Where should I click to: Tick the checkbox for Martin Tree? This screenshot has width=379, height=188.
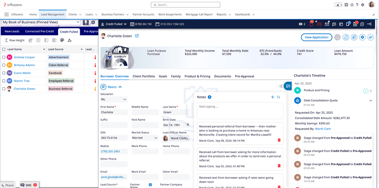4,81
